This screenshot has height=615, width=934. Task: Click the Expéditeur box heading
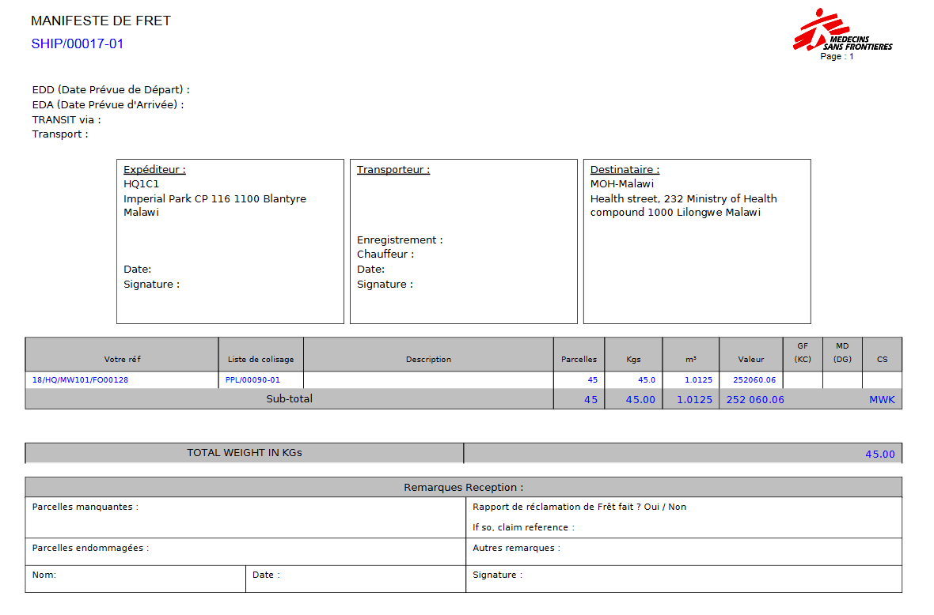[154, 170]
